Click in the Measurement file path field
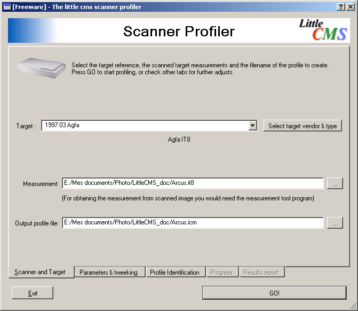Image resolution: width=358 pixels, height=311 pixels. (193, 183)
